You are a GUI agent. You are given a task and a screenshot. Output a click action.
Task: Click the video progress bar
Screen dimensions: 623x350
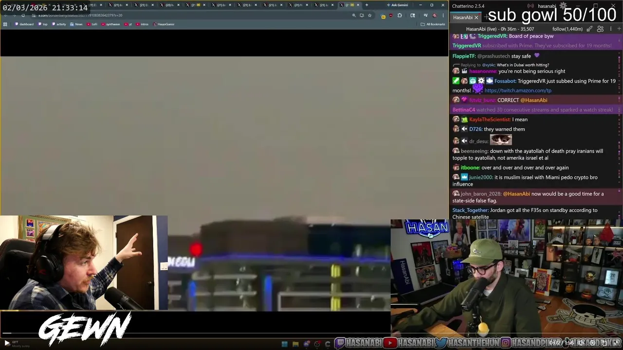311,334
